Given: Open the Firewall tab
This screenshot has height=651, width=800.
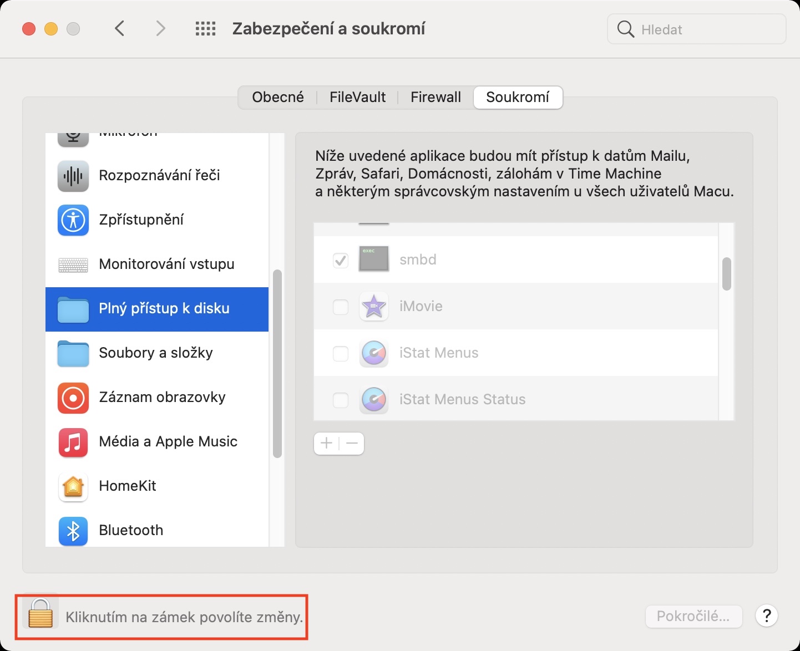Looking at the screenshot, I should tap(436, 98).
